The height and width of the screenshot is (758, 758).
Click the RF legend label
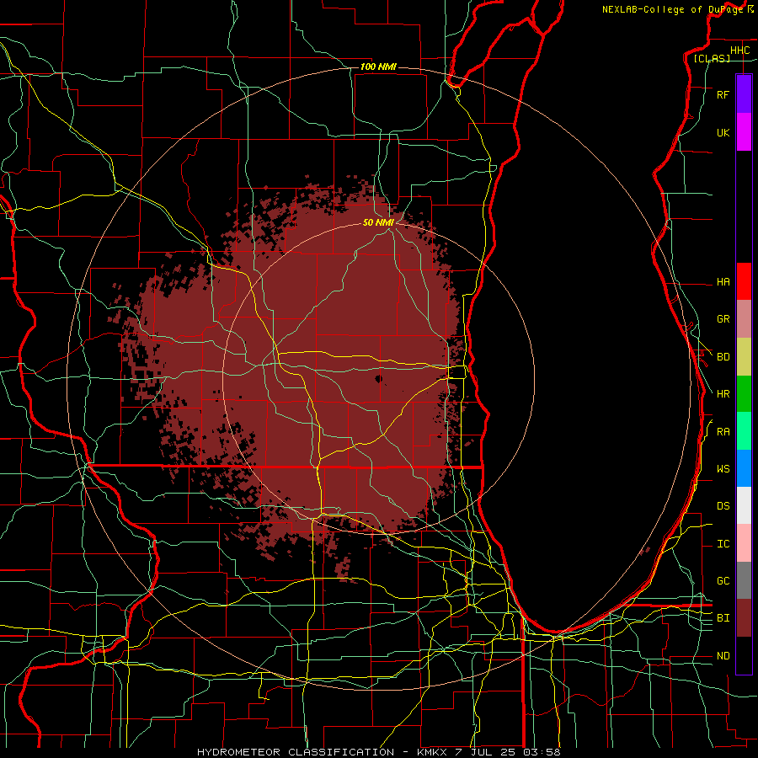click(723, 94)
